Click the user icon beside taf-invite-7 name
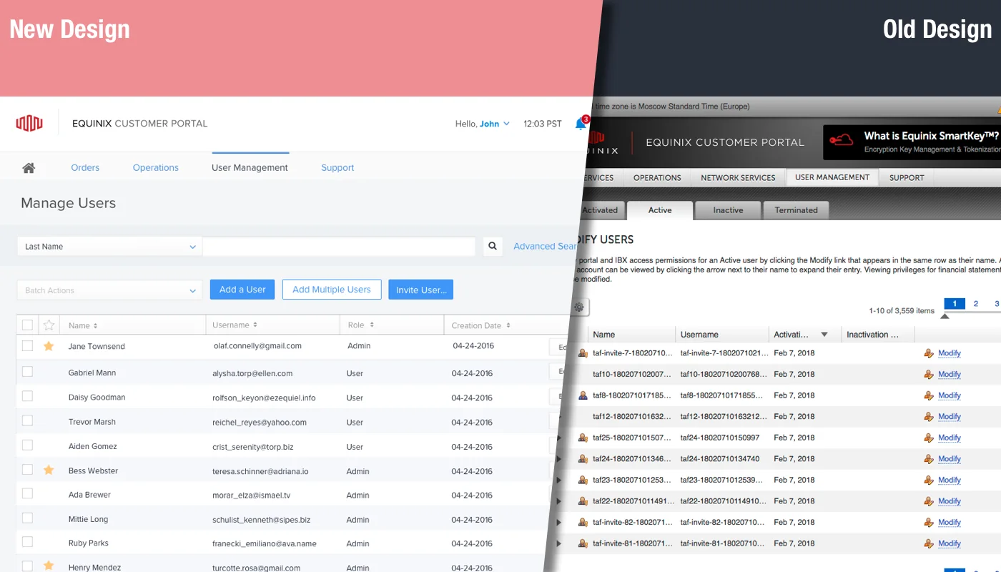Viewport: 1001px width, 572px height. click(583, 353)
